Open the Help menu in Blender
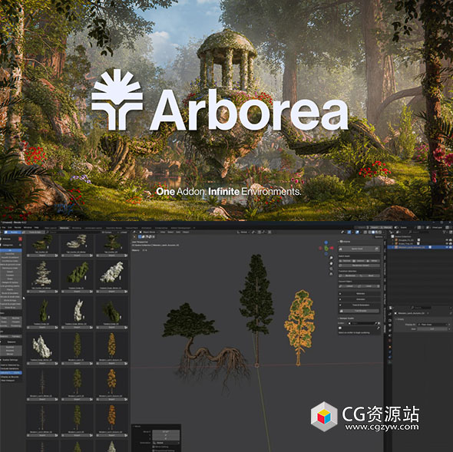The height and width of the screenshot is (452, 453). 36,228
